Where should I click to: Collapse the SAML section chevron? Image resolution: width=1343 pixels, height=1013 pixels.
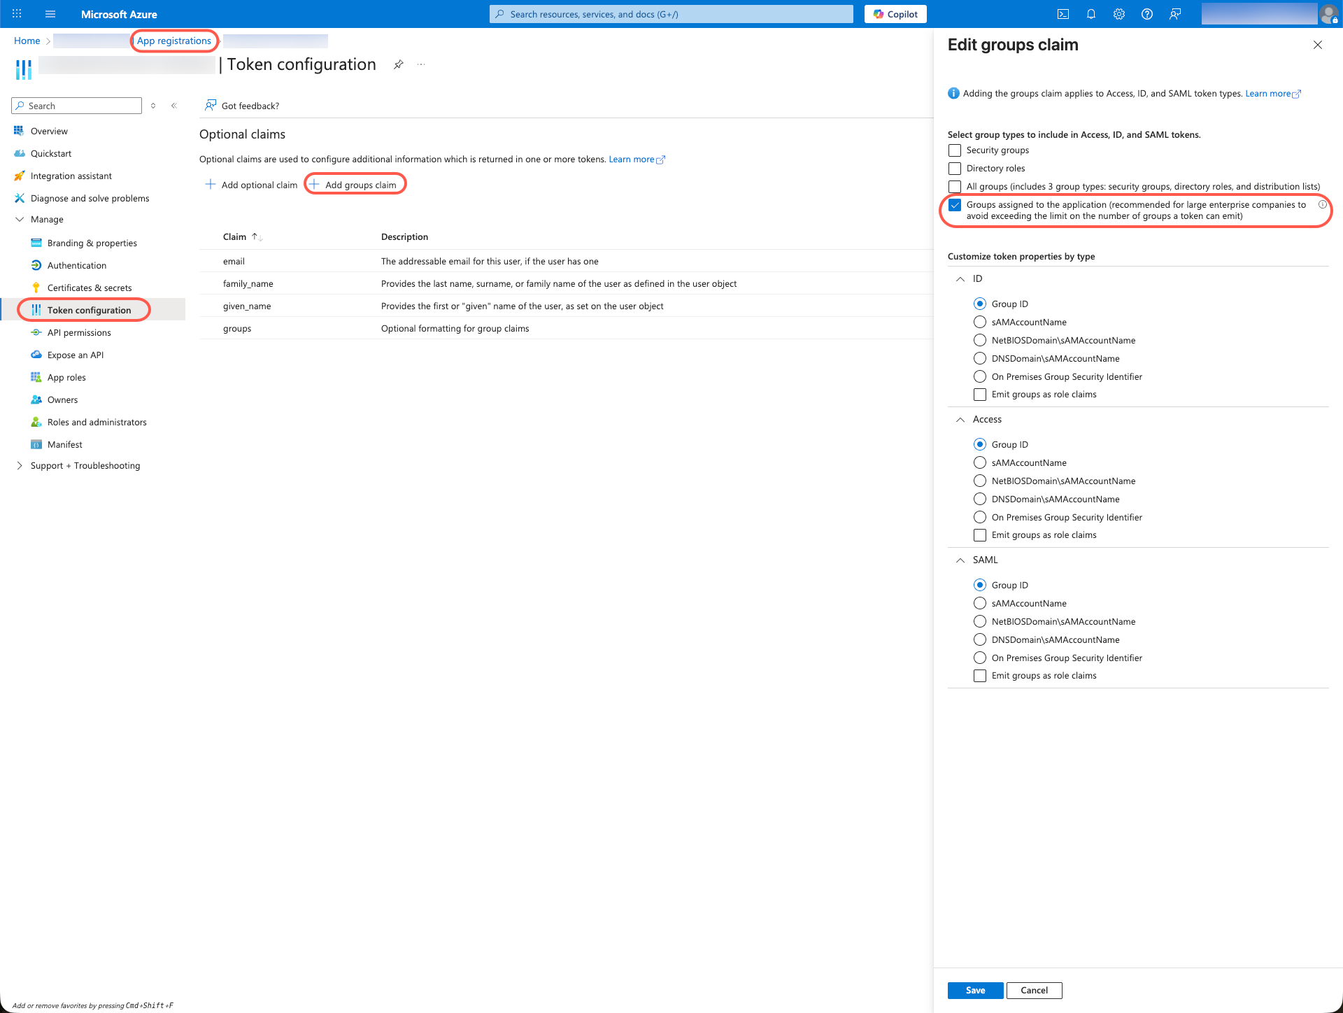[x=960, y=560]
